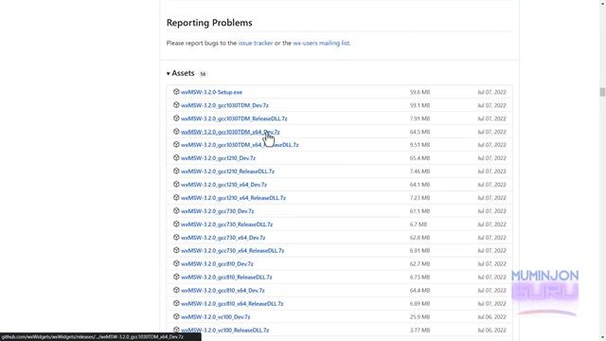Click package icon beside gcc730_Dev.7z
This screenshot has height=341, width=606.
pyautogui.click(x=176, y=210)
